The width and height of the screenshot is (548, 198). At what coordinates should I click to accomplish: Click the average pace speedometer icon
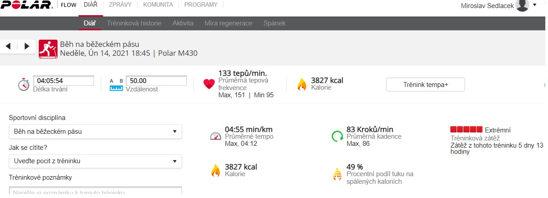(215, 136)
